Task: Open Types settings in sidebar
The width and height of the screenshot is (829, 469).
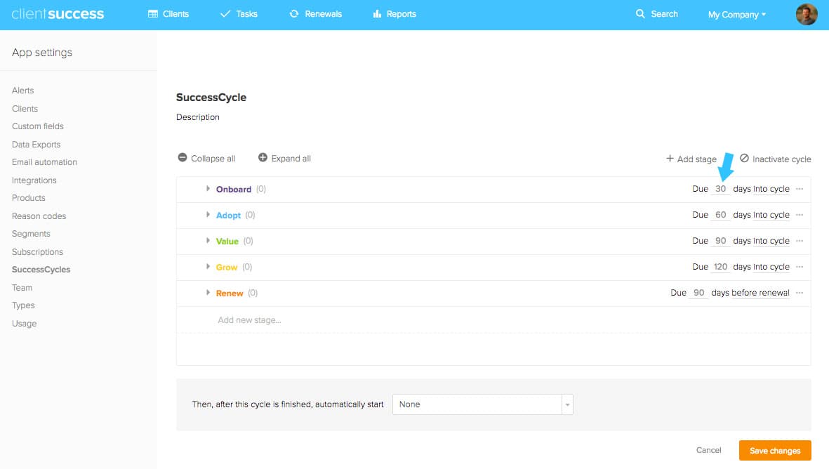Action: coord(23,305)
